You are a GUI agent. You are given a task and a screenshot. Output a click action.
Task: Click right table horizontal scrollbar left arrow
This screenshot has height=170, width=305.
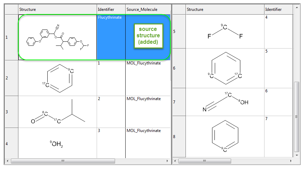point(175,161)
